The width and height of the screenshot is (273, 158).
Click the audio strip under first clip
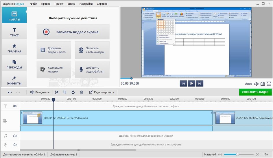117,129
